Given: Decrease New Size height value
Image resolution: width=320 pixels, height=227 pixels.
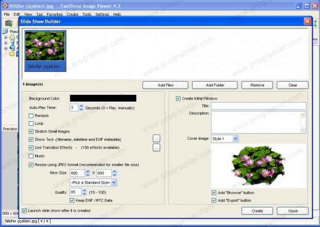Looking at the screenshot, I should (115, 175).
